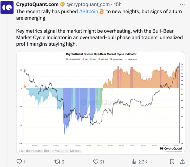The image size is (190, 167).
Task: Click the bear light-blue legend entry
Action: pyautogui.click(x=94, y=59)
